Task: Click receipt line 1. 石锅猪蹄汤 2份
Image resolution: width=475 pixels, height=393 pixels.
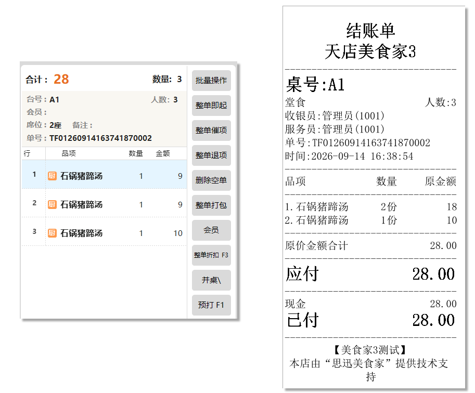Action: pyautogui.click(x=371, y=207)
